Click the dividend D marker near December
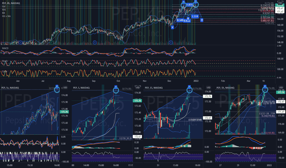The width and height of the screenshot is (286, 168). pos(171,42)
